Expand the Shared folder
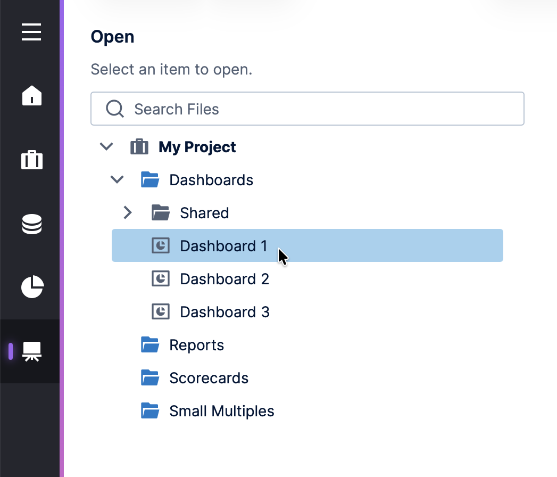Screen dimensions: 557x477 coord(128,213)
